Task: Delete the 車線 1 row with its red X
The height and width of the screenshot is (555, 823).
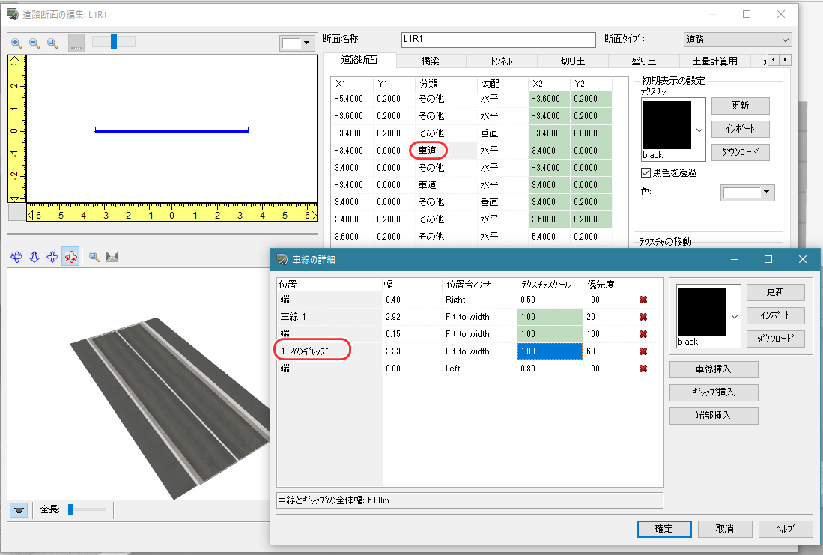Action: 643,317
